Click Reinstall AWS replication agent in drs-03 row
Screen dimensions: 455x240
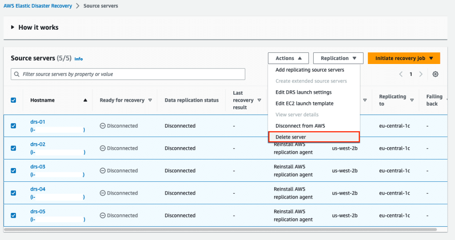pyautogui.click(x=293, y=171)
